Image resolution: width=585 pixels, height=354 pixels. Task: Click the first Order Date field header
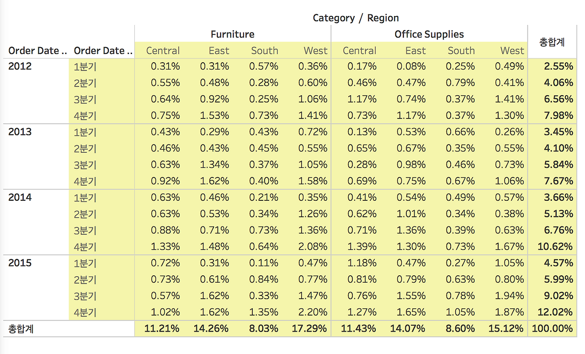point(38,51)
